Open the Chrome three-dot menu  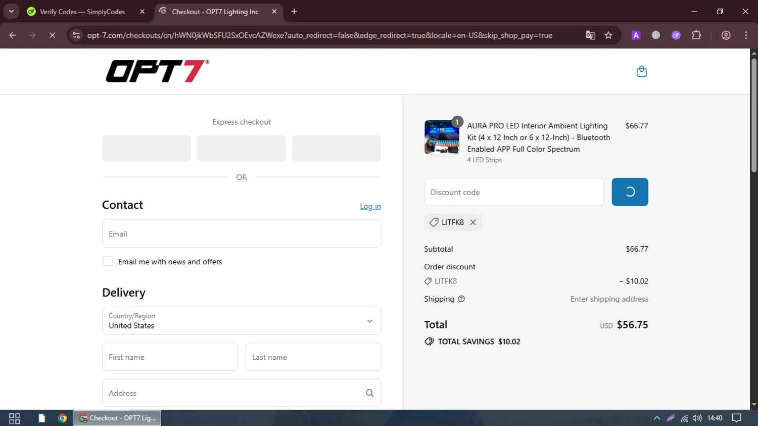(x=746, y=35)
